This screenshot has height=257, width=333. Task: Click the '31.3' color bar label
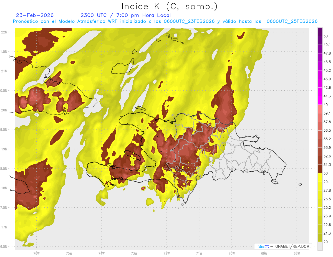pos(327,165)
